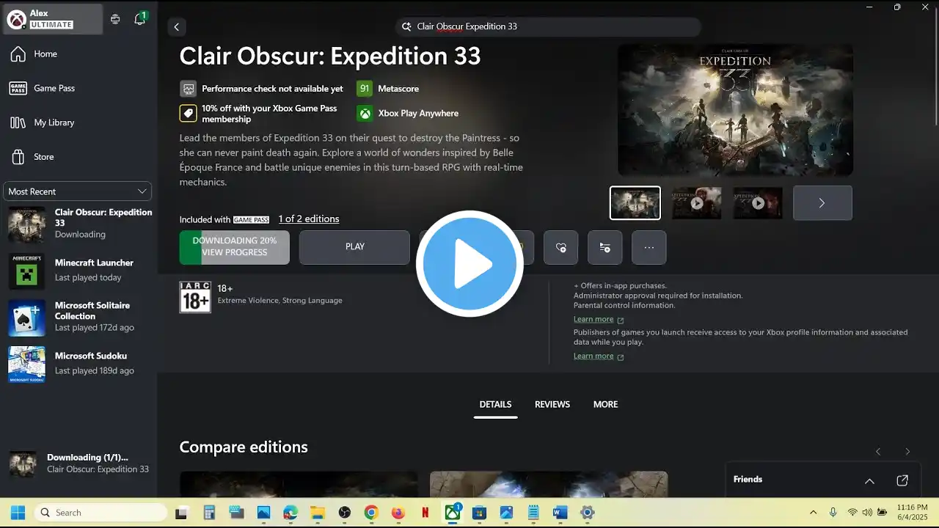Open Microsoft Edge from the taskbar
The height and width of the screenshot is (528, 939).
pyautogui.click(x=291, y=513)
